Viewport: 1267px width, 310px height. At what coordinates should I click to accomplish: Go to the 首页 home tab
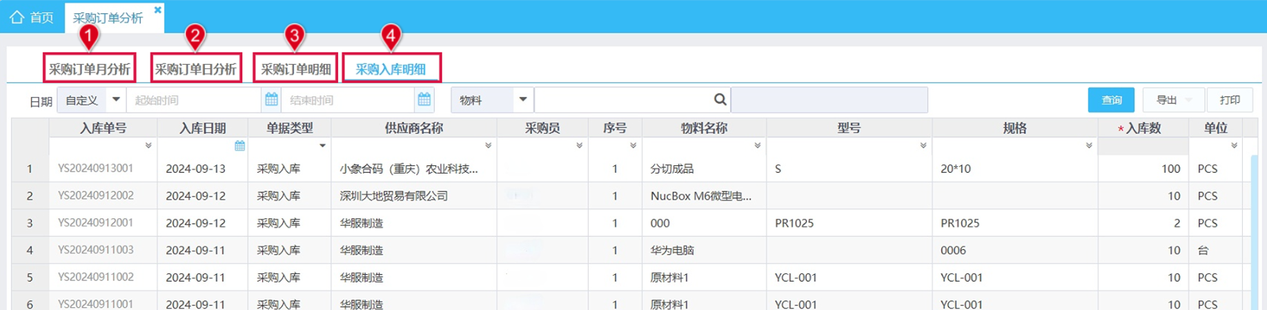(x=32, y=17)
